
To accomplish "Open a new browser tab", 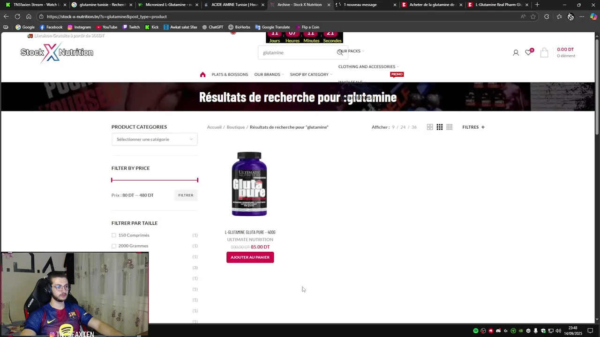I will [537, 5].
